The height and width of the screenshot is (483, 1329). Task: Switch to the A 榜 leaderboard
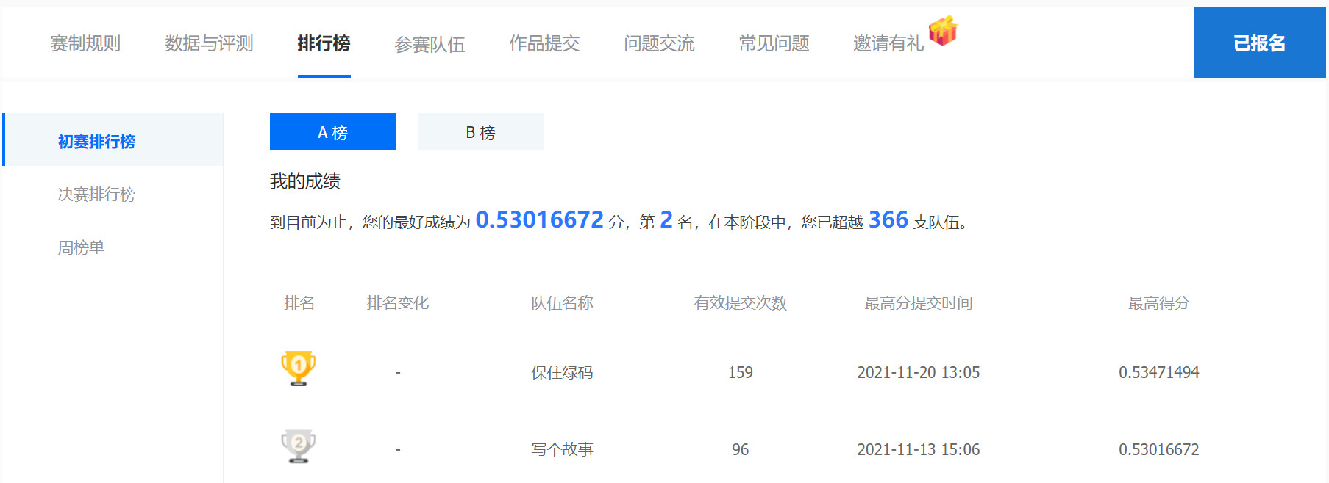click(x=332, y=132)
